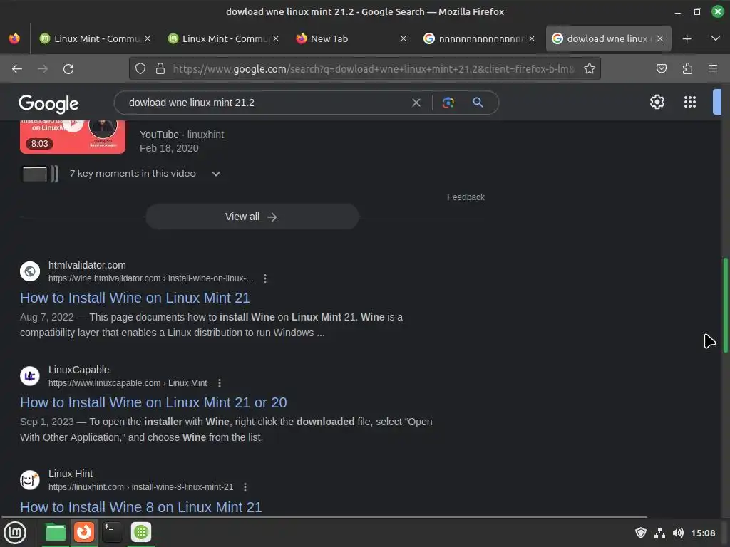Click the Feedback link
730x547 pixels.
tap(466, 197)
